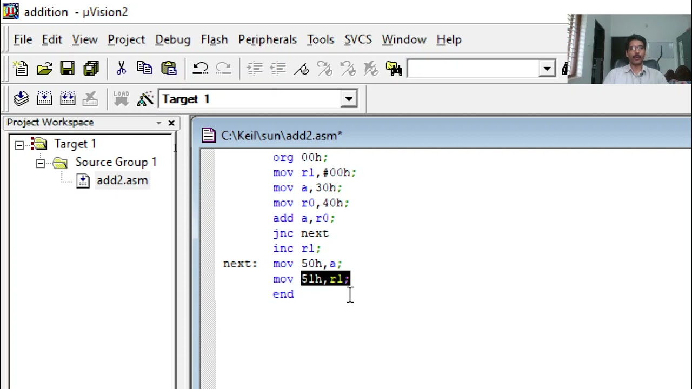This screenshot has height=389, width=692.
Task: Collapse the Source Group 1 node
Action: click(41, 163)
